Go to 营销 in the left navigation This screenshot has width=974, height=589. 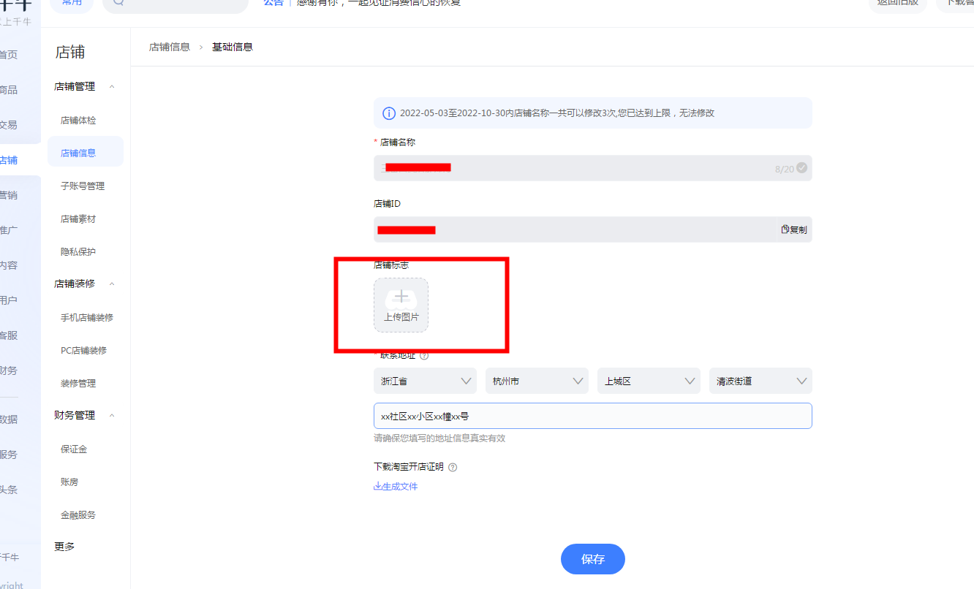click(x=9, y=195)
